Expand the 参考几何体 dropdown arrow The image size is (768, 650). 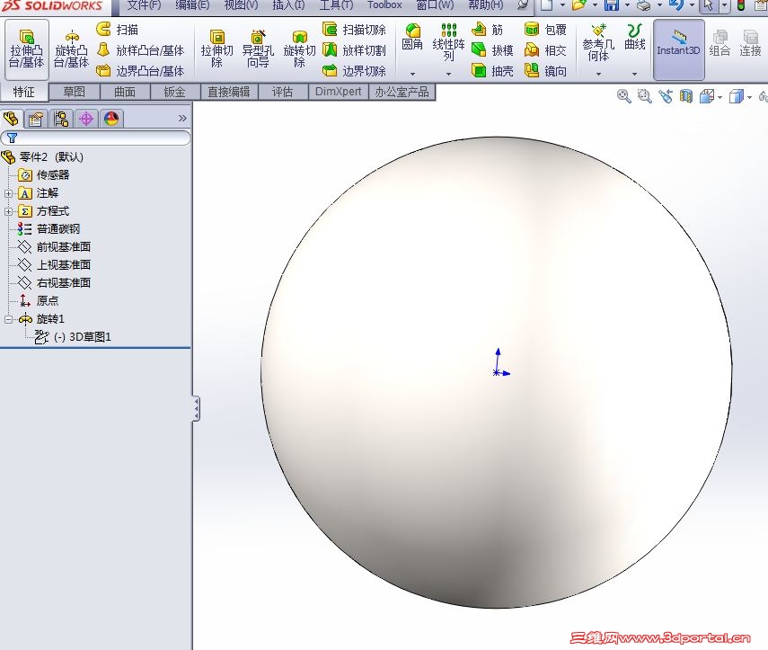(x=598, y=74)
